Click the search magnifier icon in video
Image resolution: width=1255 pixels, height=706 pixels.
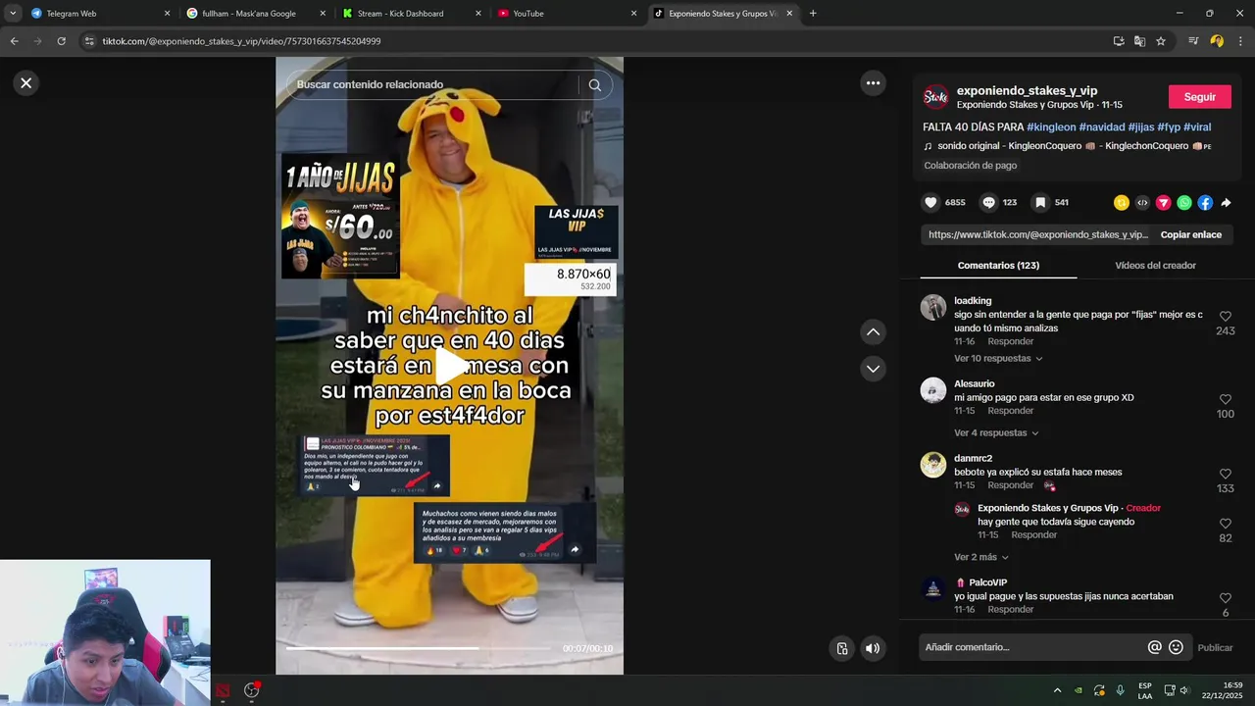pos(595,84)
